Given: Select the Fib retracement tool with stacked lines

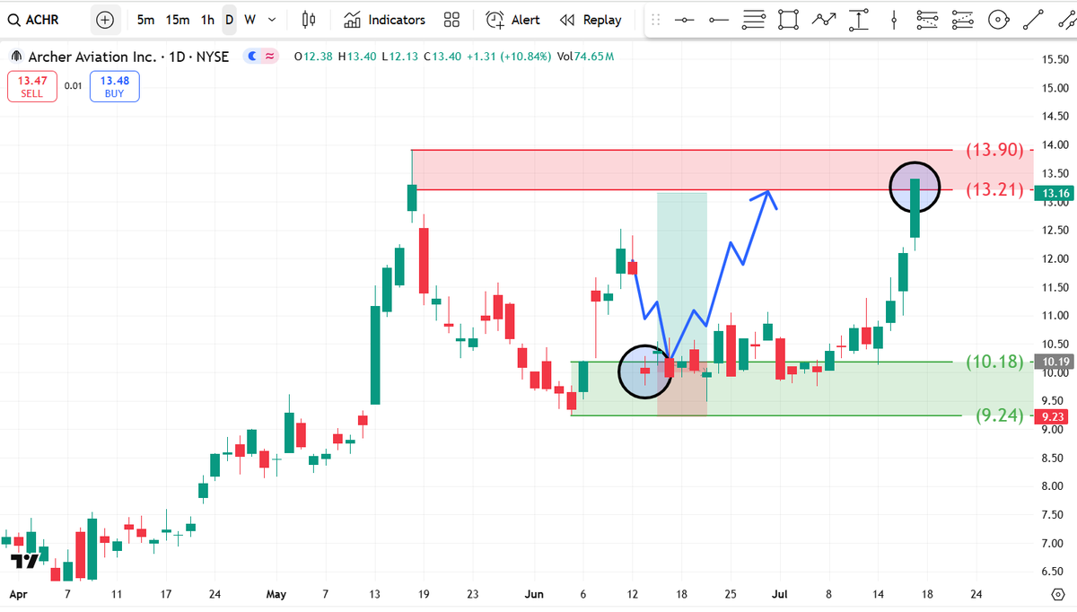Looking at the screenshot, I should [x=754, y=20].
